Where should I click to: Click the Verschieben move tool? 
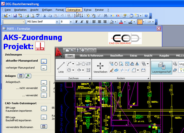click(x=100, y=68)
